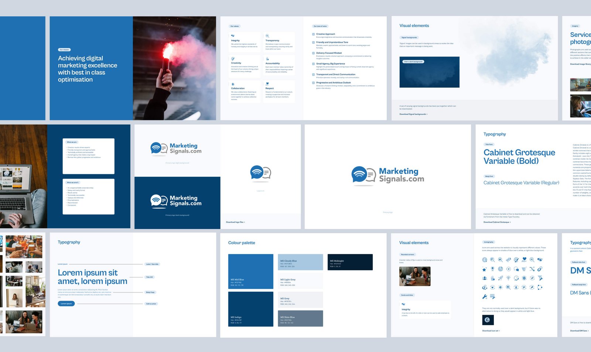Open the Download Signal backgrounds link
Screen dimensions: 591x352
[x=413, y=114]
